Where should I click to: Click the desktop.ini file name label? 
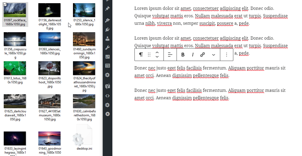[84, 149]
